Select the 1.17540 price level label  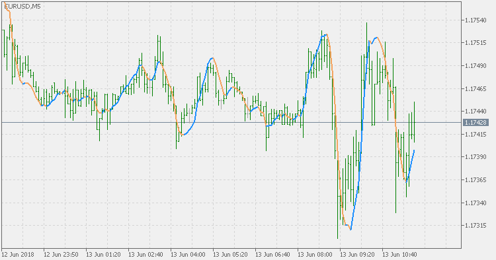(x=475, y=20)
